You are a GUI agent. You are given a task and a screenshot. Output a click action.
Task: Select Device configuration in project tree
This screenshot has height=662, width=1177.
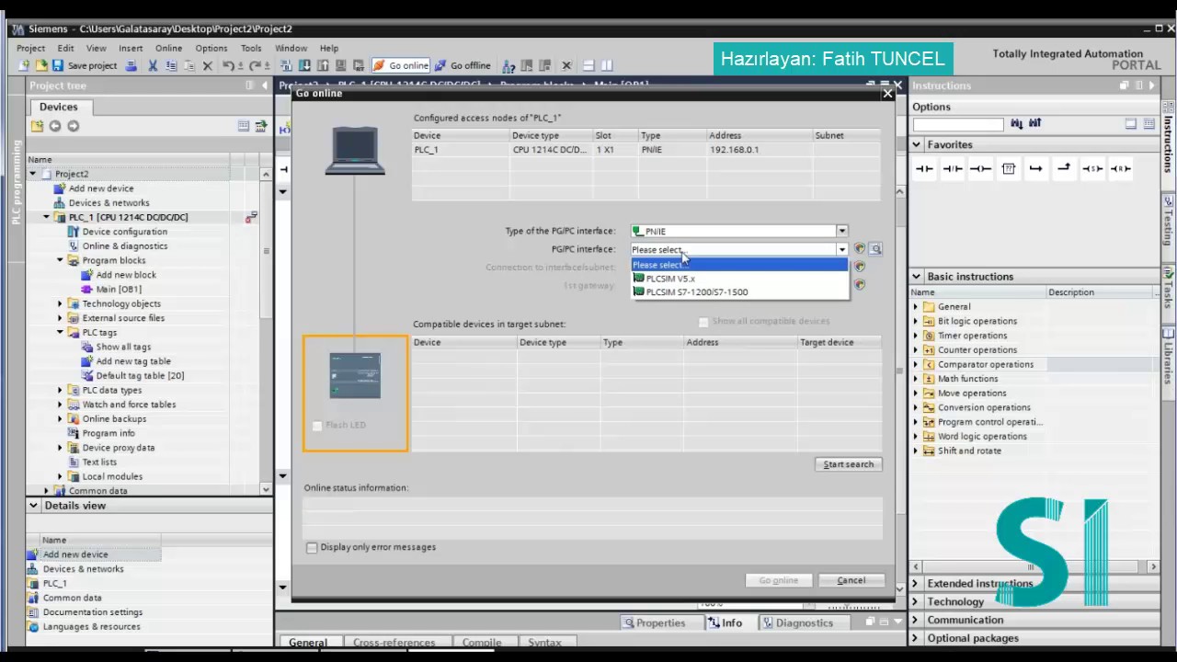point(124,232)
